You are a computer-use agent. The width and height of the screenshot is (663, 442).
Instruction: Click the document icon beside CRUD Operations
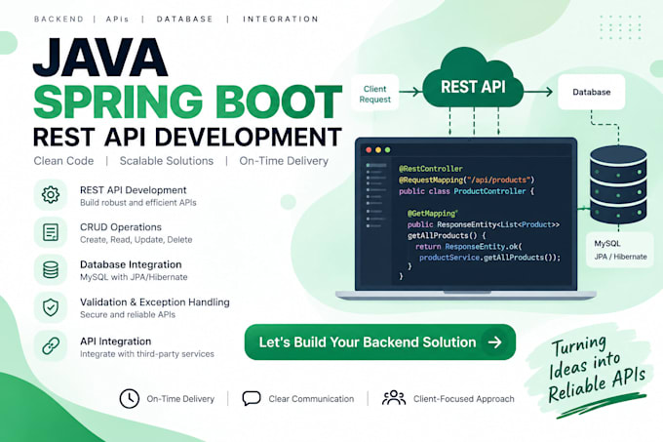click(51, 232)
